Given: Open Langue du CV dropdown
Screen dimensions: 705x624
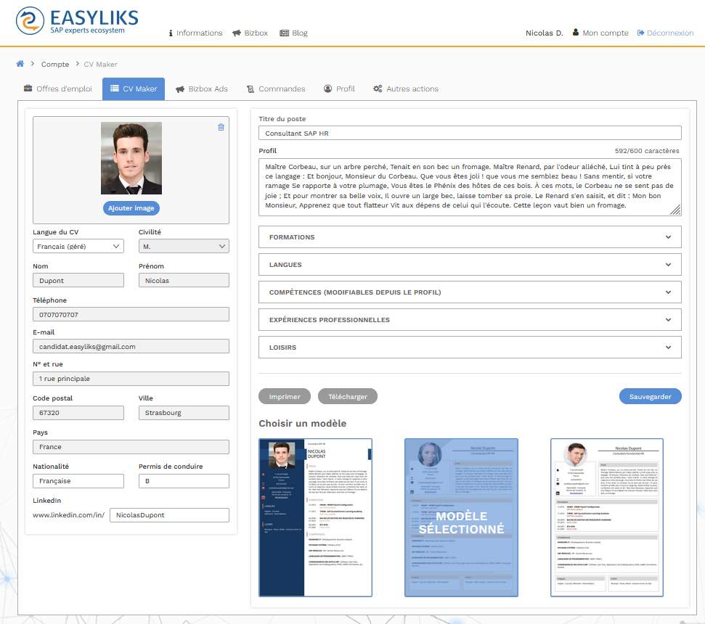Looking at the screenshot, I should pyautogui.click(x=78, y=247).
